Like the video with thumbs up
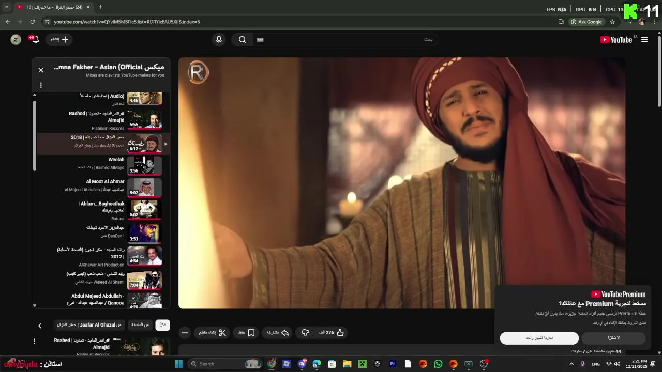Screen dimensions: 662x372 click(332, 333)
